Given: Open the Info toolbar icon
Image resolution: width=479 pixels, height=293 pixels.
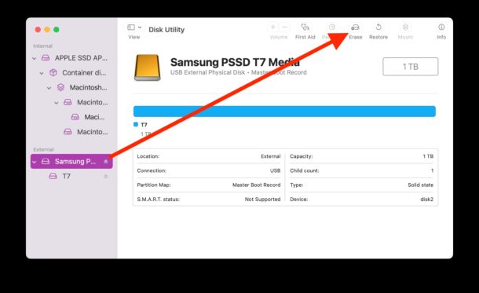Looking at the screenshot, I should coord(441,27).
